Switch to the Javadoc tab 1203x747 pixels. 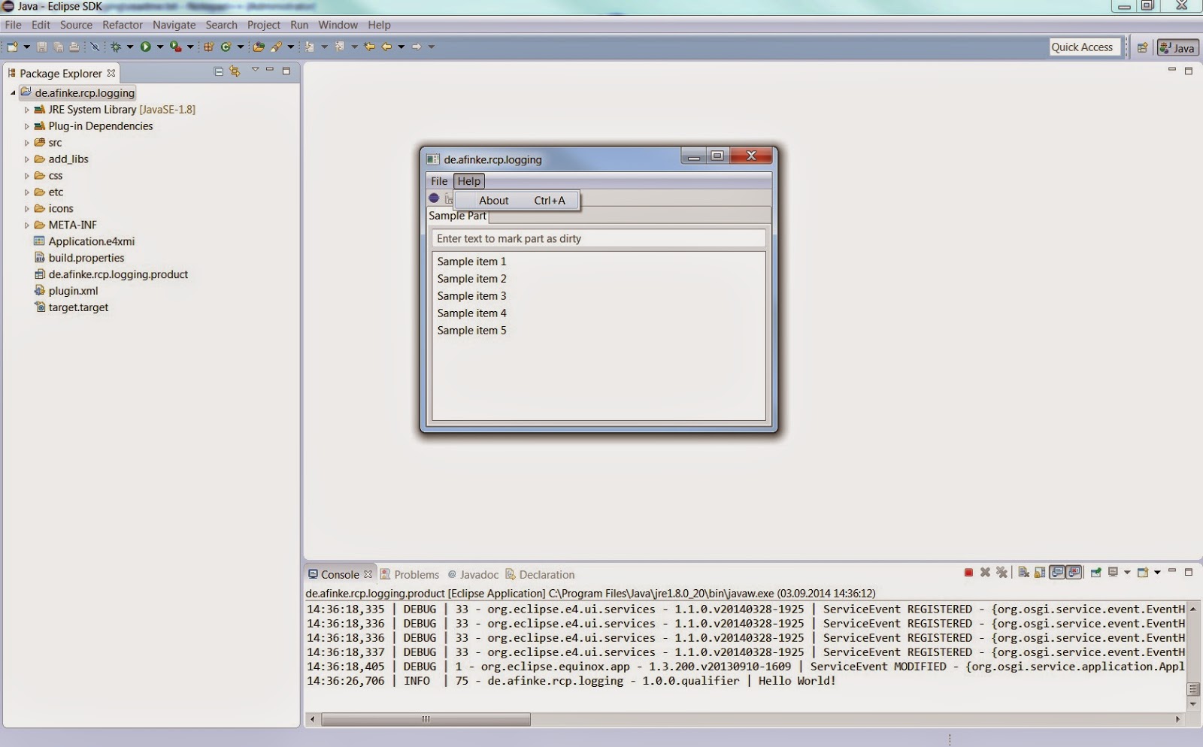point(473,574)
